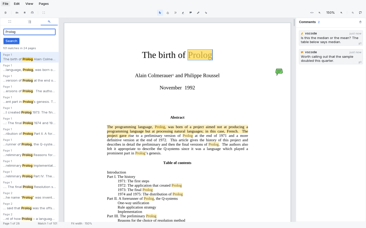Select result '... said that Prolog was the offs...'
This screenshot has width=366, height=228.
click(29, 206)
